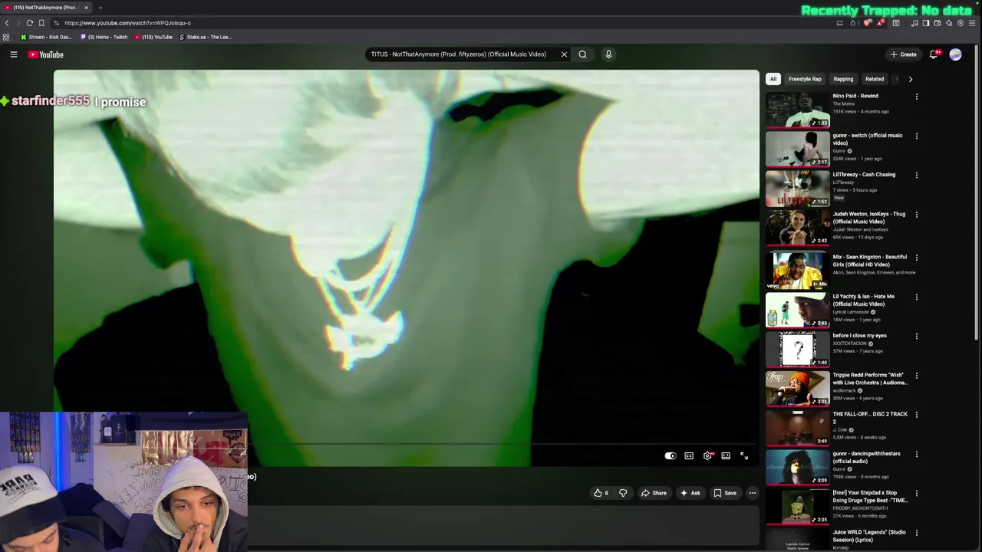Open the (113) YouTube bookmark

tap(153, 37)
